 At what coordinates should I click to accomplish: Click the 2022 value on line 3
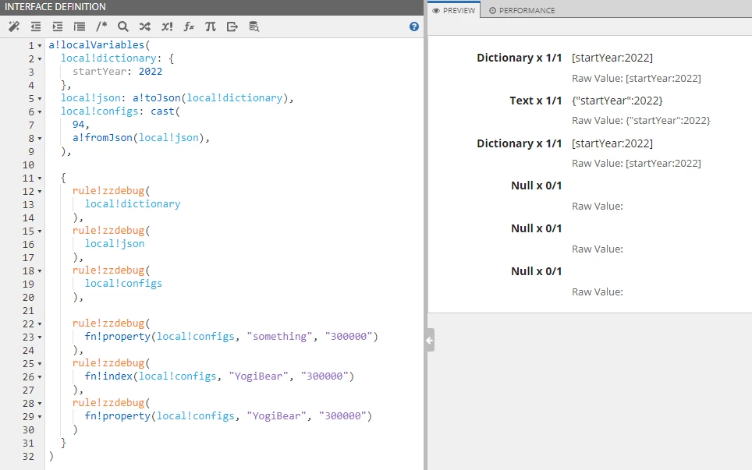point(151,72)
